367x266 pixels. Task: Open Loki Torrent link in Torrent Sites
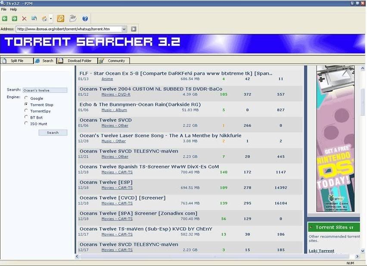pos(321,251)
